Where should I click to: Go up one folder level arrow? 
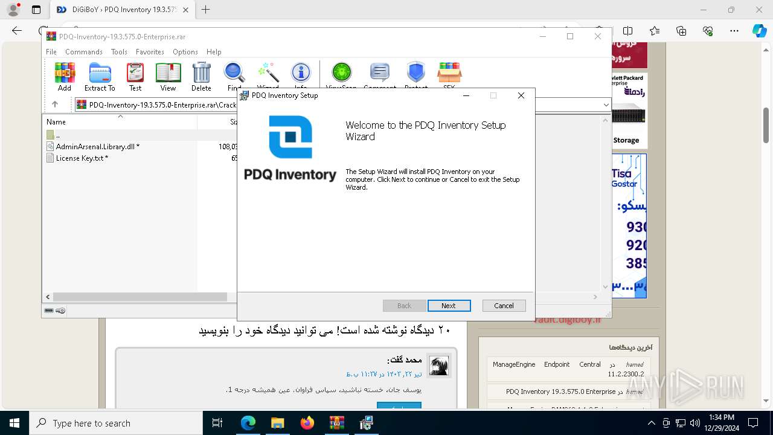(x=55, y=105)
